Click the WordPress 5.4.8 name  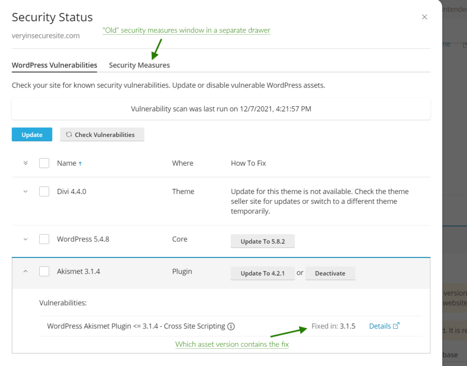[83, 239]
